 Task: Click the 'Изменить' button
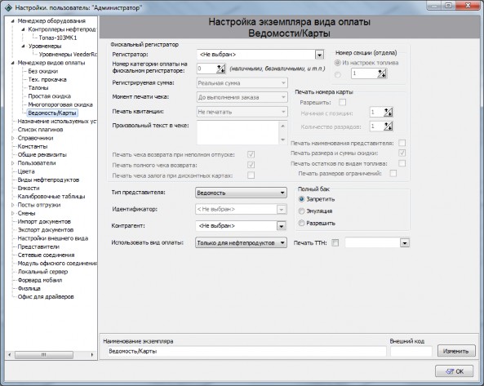click(456, 351)
